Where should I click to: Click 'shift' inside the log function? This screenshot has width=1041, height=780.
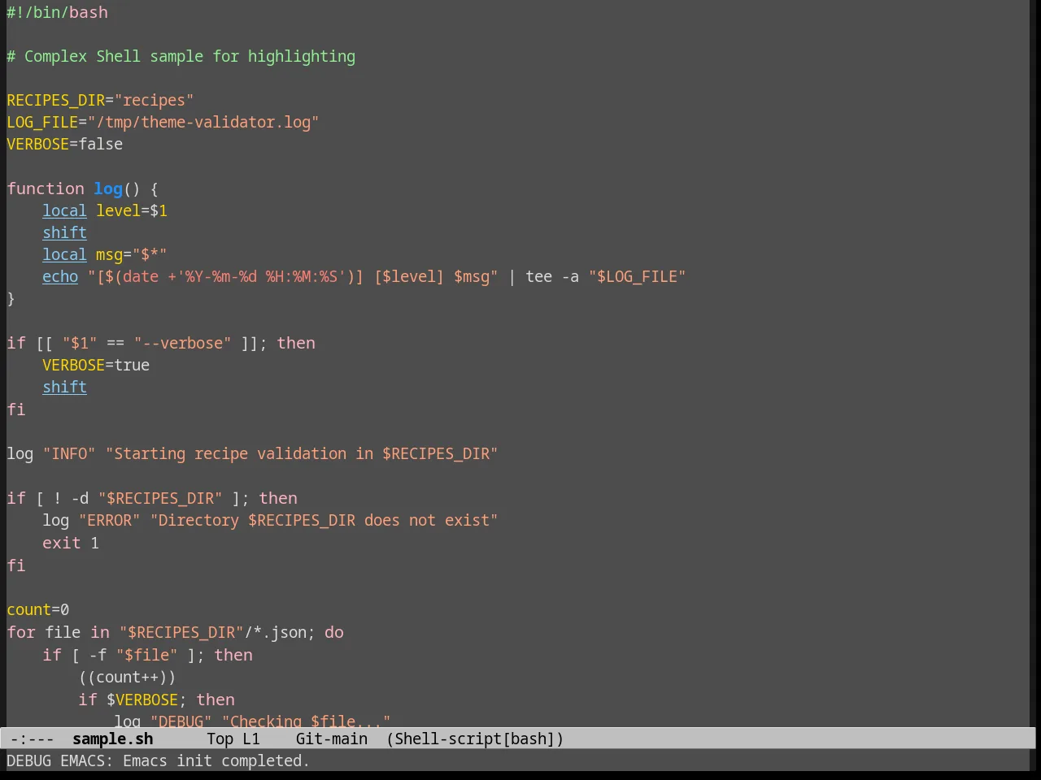click(x=64, y=232)
